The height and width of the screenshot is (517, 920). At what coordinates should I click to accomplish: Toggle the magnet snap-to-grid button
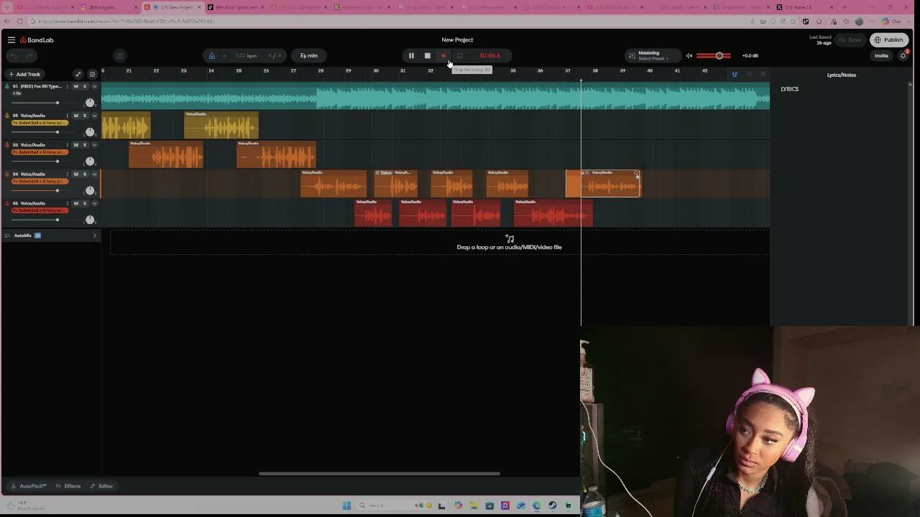click(x=734, y=74)
